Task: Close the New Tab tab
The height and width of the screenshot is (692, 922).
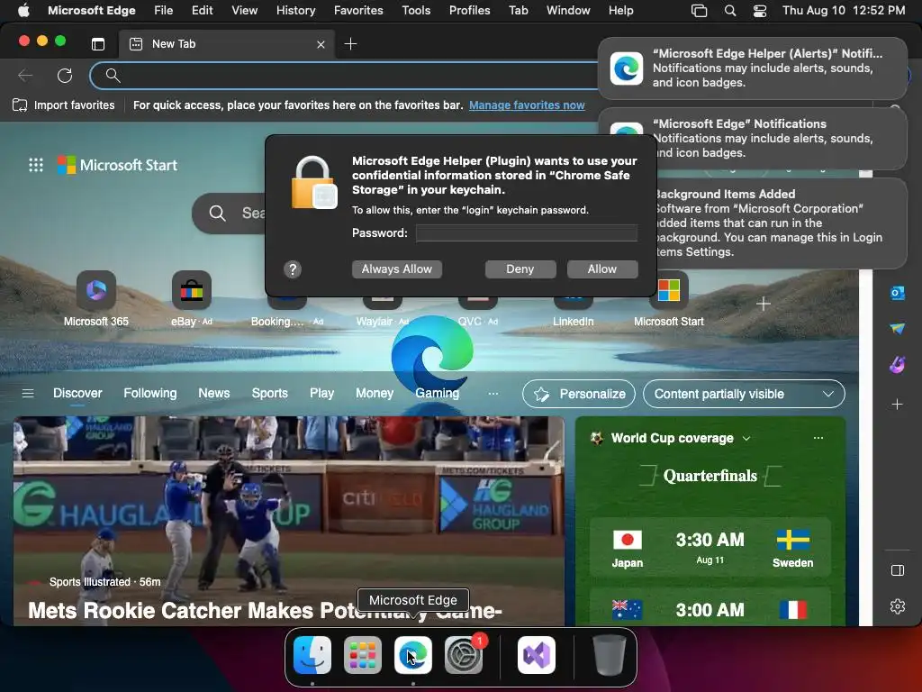Action: tap(321, 44)
